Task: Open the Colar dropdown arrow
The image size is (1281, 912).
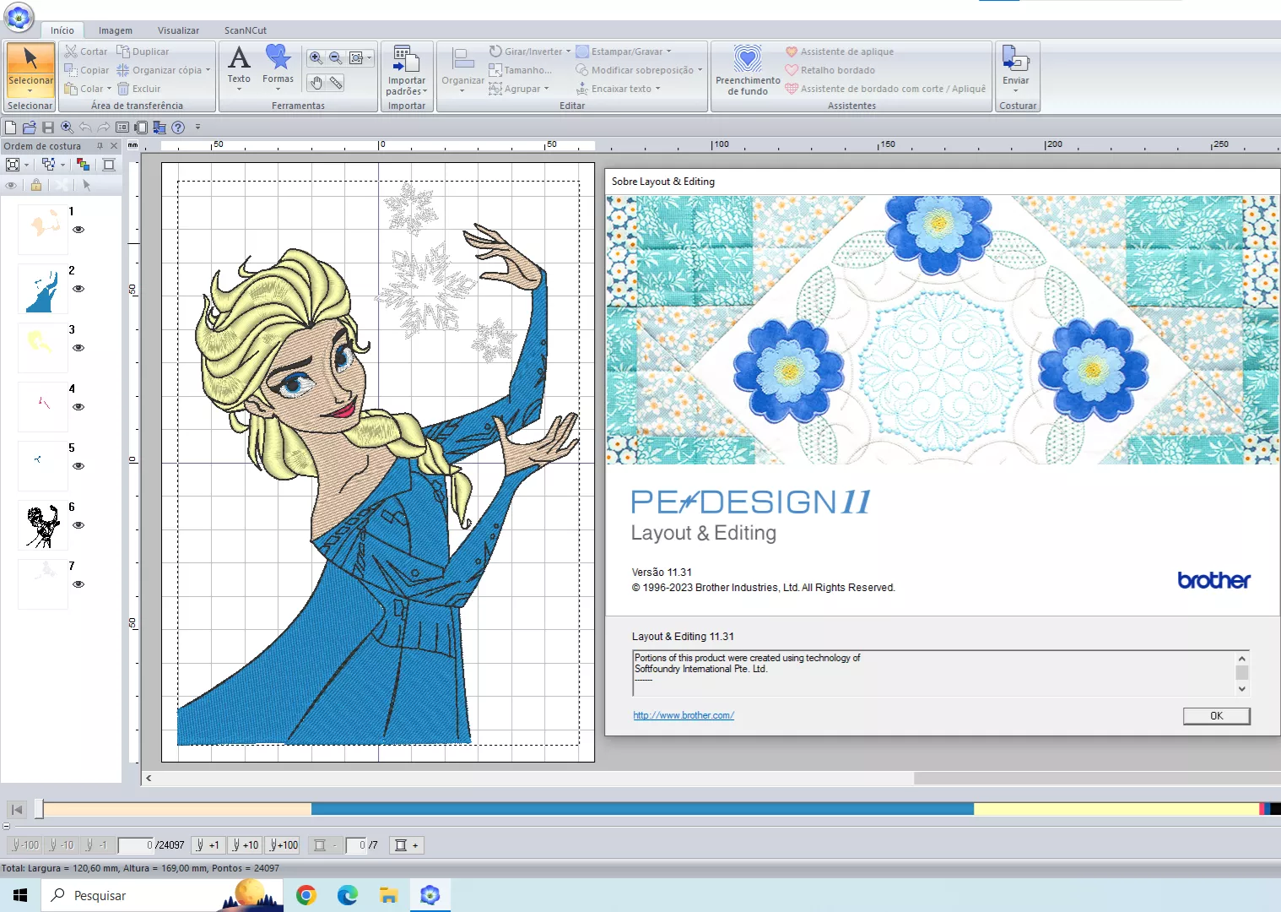Action: tap(109, 89)
